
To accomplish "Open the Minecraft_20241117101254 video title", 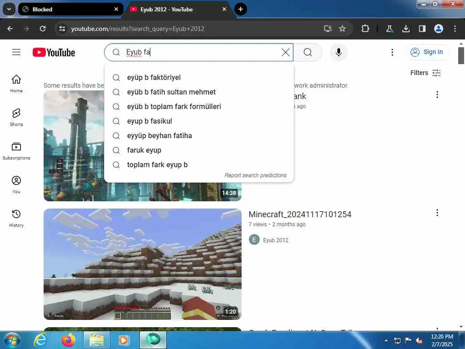I will [300, 214].
